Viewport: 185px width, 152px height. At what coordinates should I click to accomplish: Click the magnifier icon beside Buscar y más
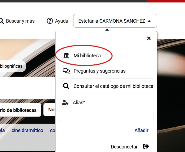coord(2,21)
